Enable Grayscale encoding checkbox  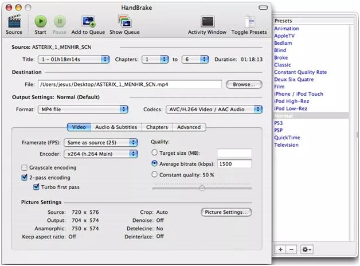[x=24, y=167]
